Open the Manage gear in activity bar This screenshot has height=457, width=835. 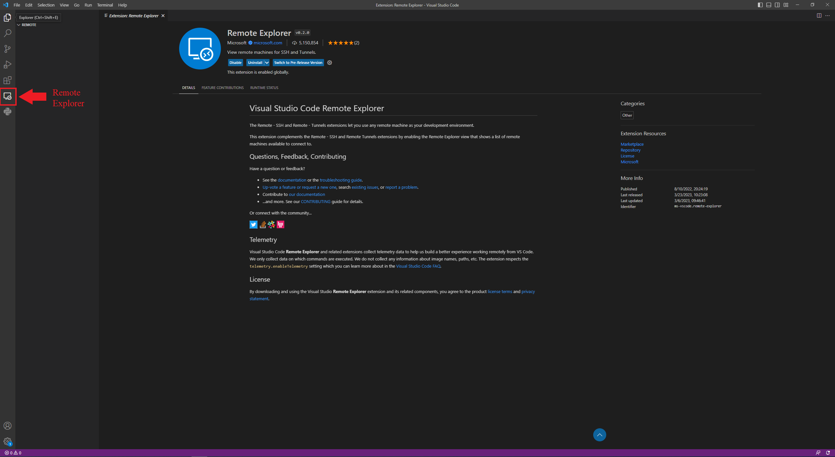tap(8, 442)
